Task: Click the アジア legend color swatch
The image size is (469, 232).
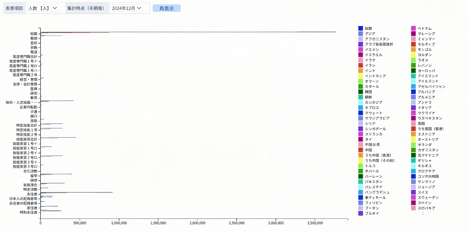Action: 361,34
